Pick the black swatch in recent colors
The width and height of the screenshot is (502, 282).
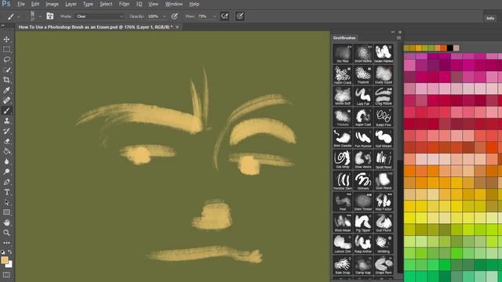coord(449,48)
